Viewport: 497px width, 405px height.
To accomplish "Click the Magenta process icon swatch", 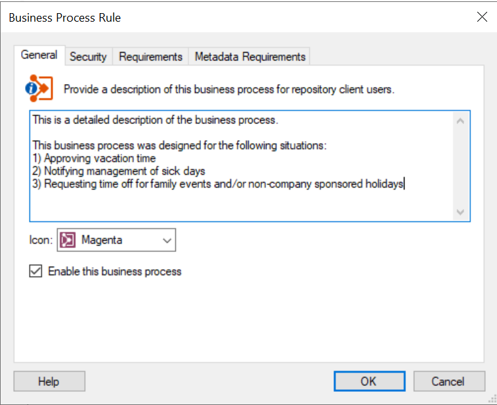I will pos(68,240).
